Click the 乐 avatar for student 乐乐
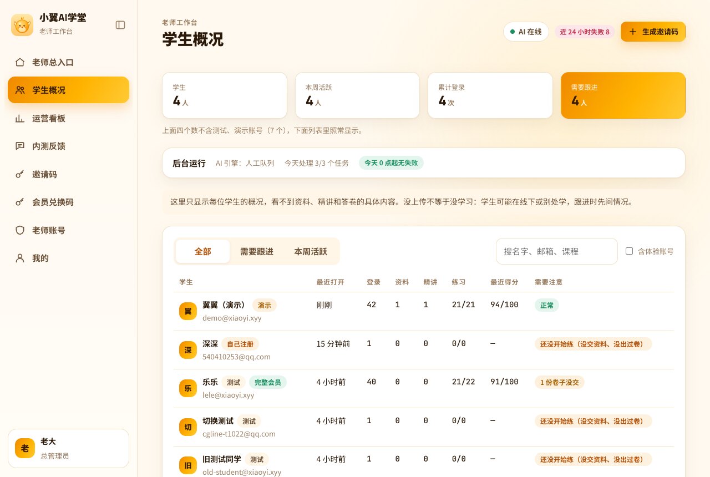Viewport: 710px width, 477px height. [188, 388]
